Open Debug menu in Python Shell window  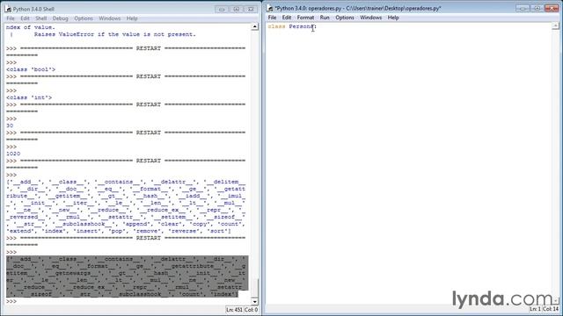[x=60, y=18]
